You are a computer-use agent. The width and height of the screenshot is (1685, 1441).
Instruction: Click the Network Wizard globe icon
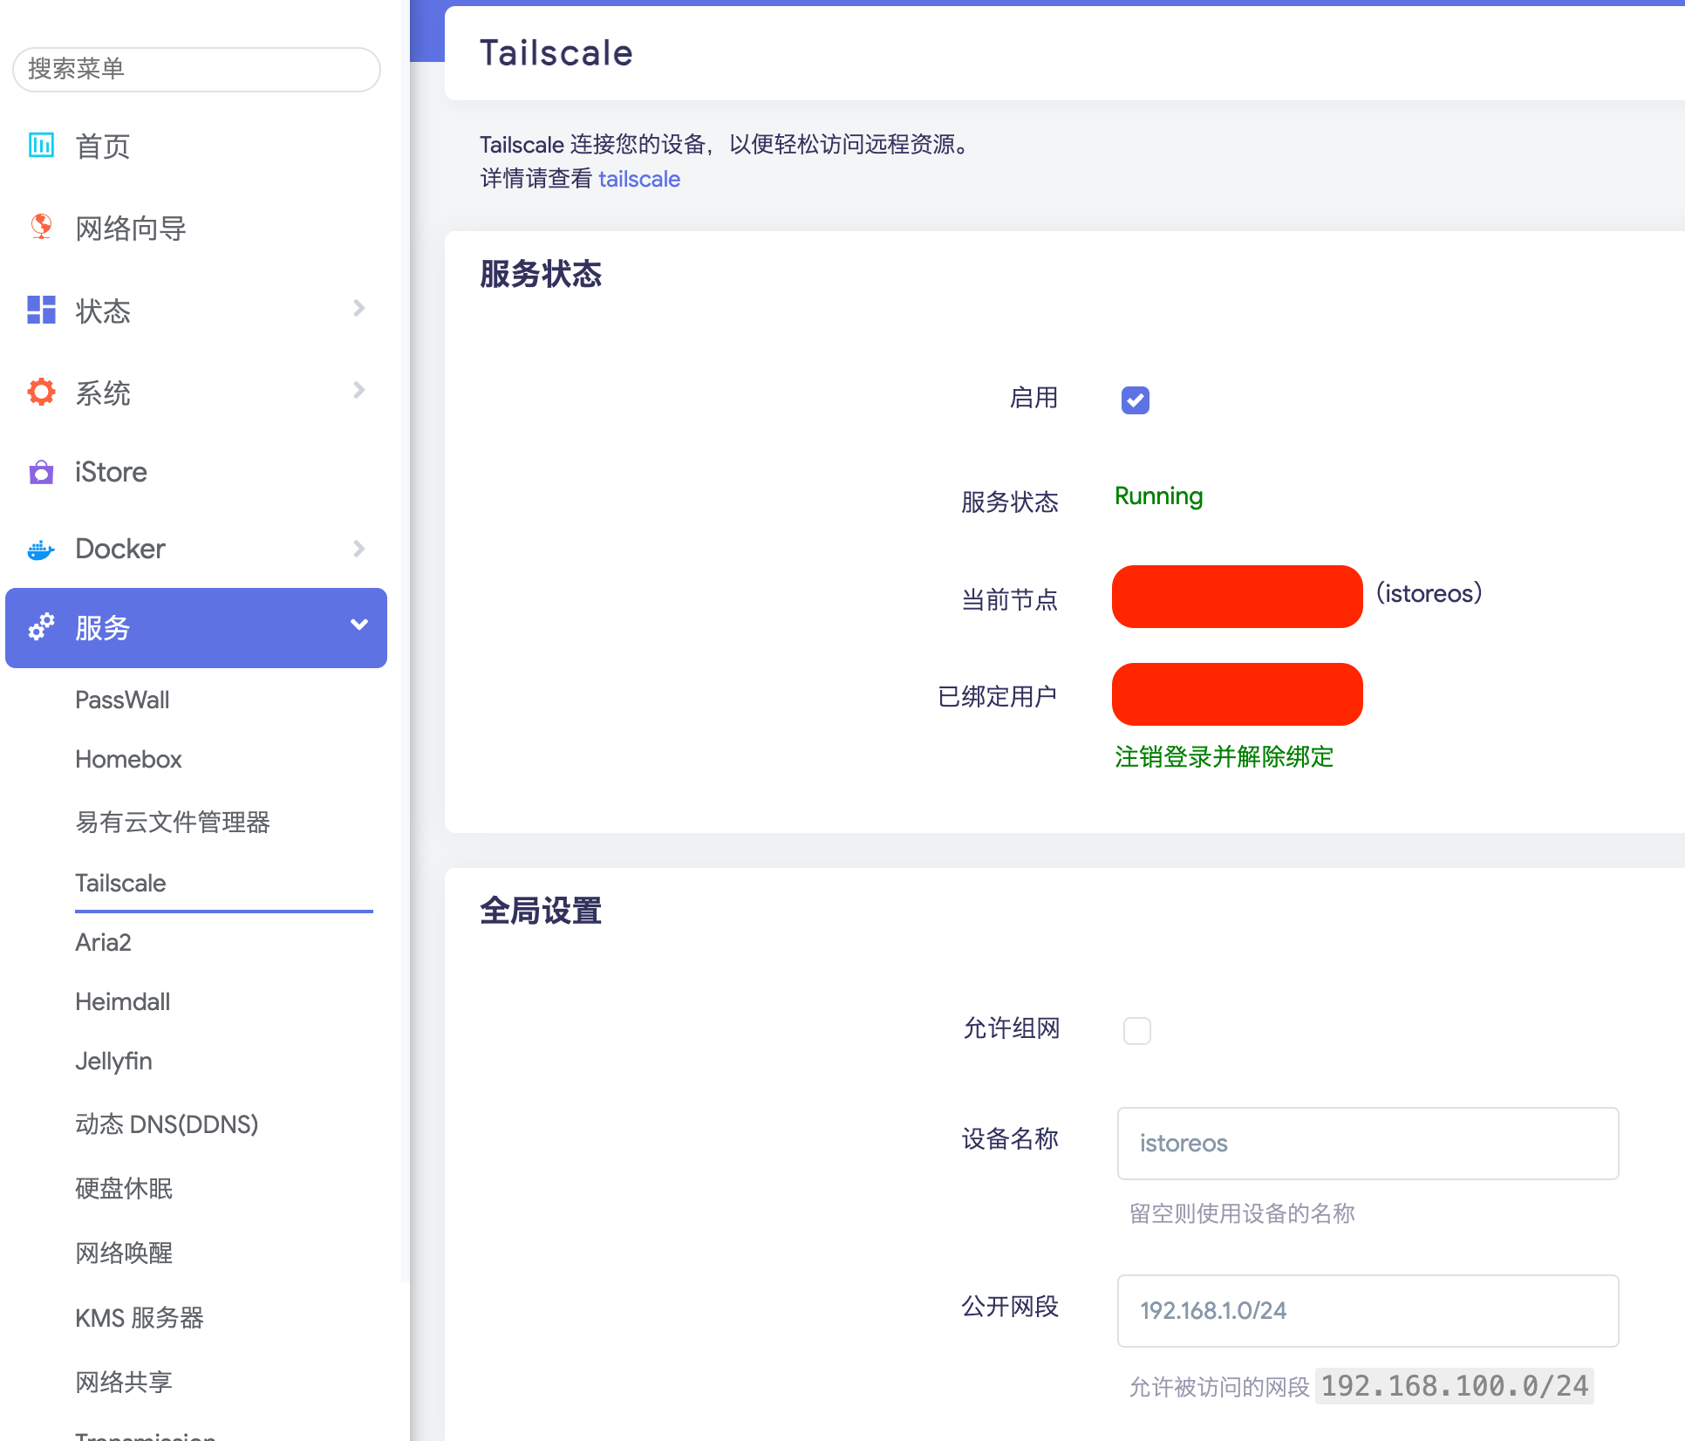(x=41, y=227)
